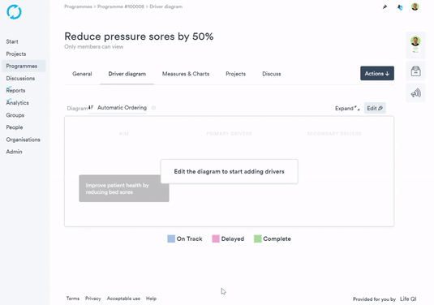This screenshot has width=434, height=305.
Task: Click member avatar in right side panel
Action: [x=415, y=41]
